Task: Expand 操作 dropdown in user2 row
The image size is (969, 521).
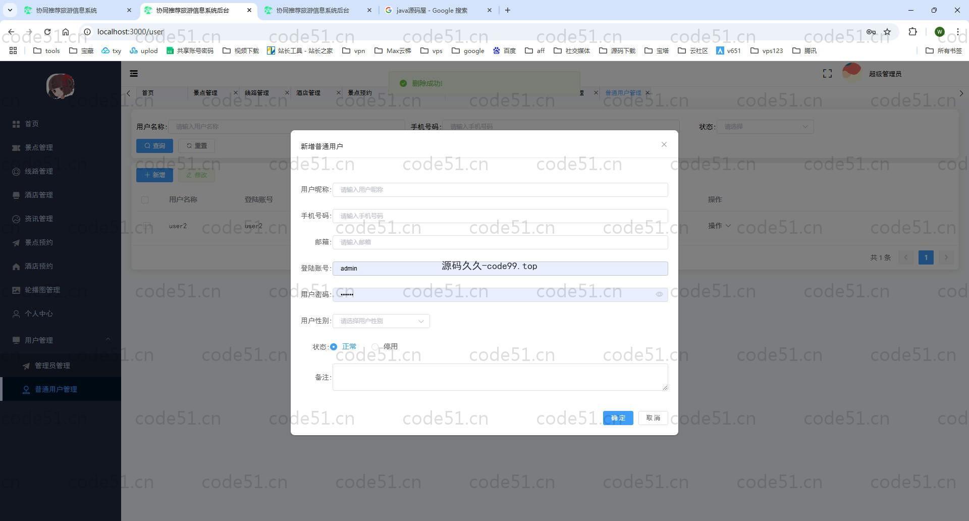Action: (719, 226)
